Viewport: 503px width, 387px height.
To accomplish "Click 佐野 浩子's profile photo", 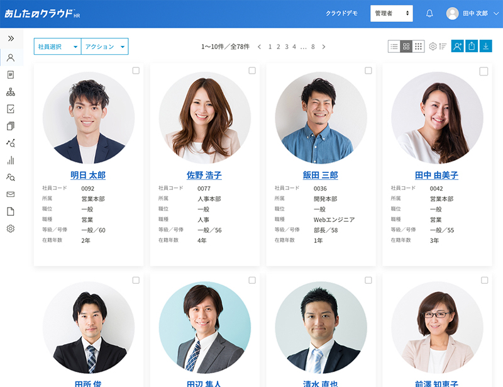I will point(204,118).
